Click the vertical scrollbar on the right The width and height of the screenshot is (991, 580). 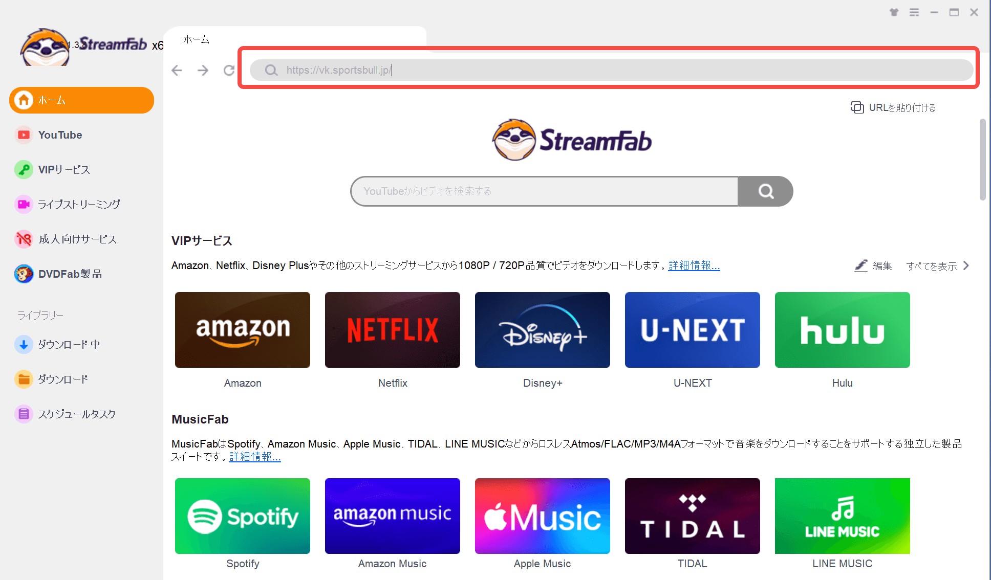point(982,160)
